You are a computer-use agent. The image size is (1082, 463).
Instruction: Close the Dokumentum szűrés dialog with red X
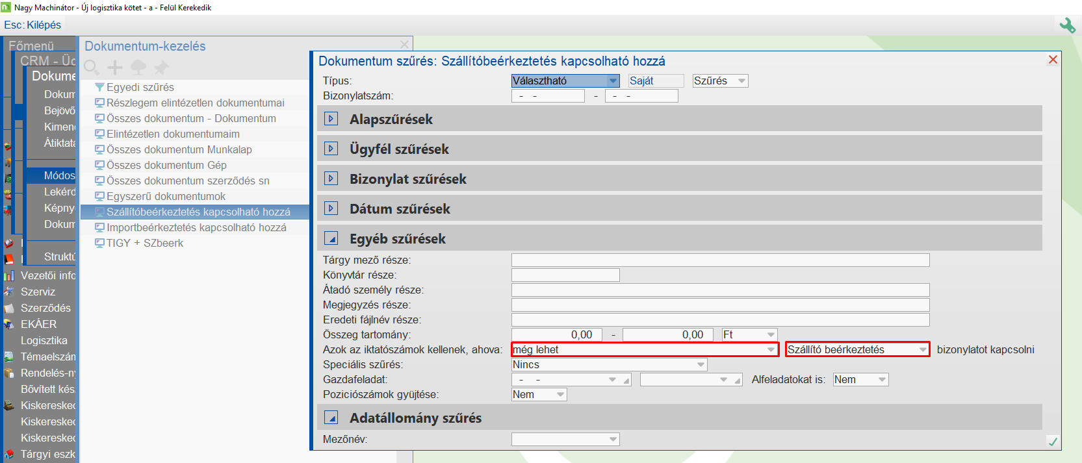coord(1053,60)
